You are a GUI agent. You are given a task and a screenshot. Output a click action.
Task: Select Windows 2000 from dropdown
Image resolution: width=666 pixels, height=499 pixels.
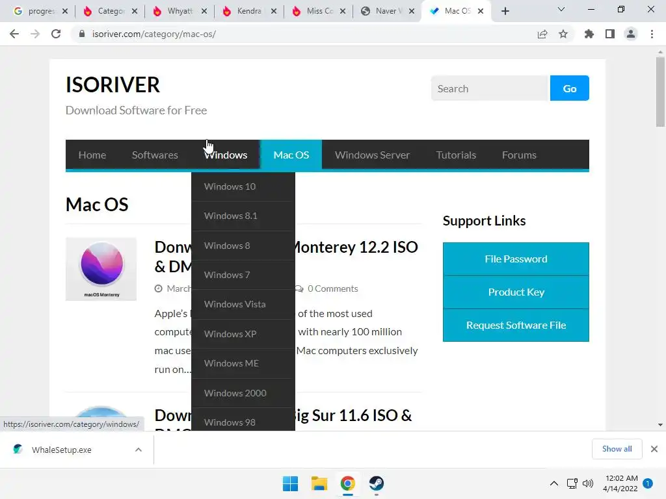[x=243, y=393]
